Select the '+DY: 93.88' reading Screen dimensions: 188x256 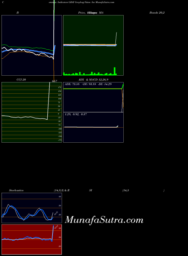coord(89,84)
